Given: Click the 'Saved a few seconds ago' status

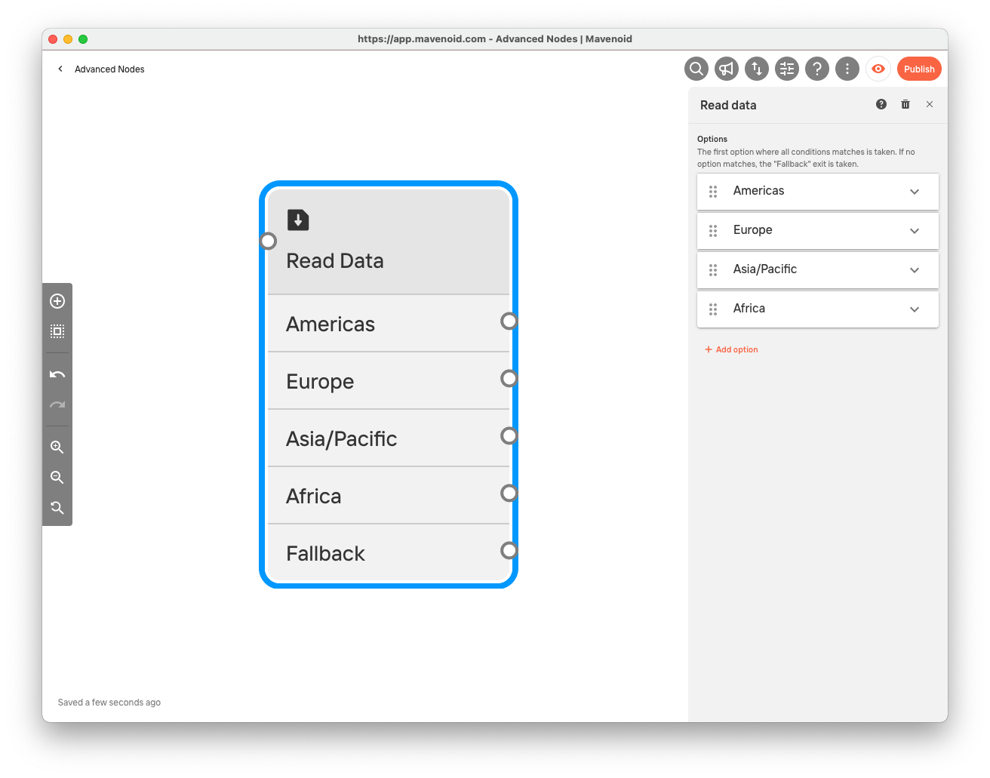Looking at the screenshot, I should (x=109, y=703).
